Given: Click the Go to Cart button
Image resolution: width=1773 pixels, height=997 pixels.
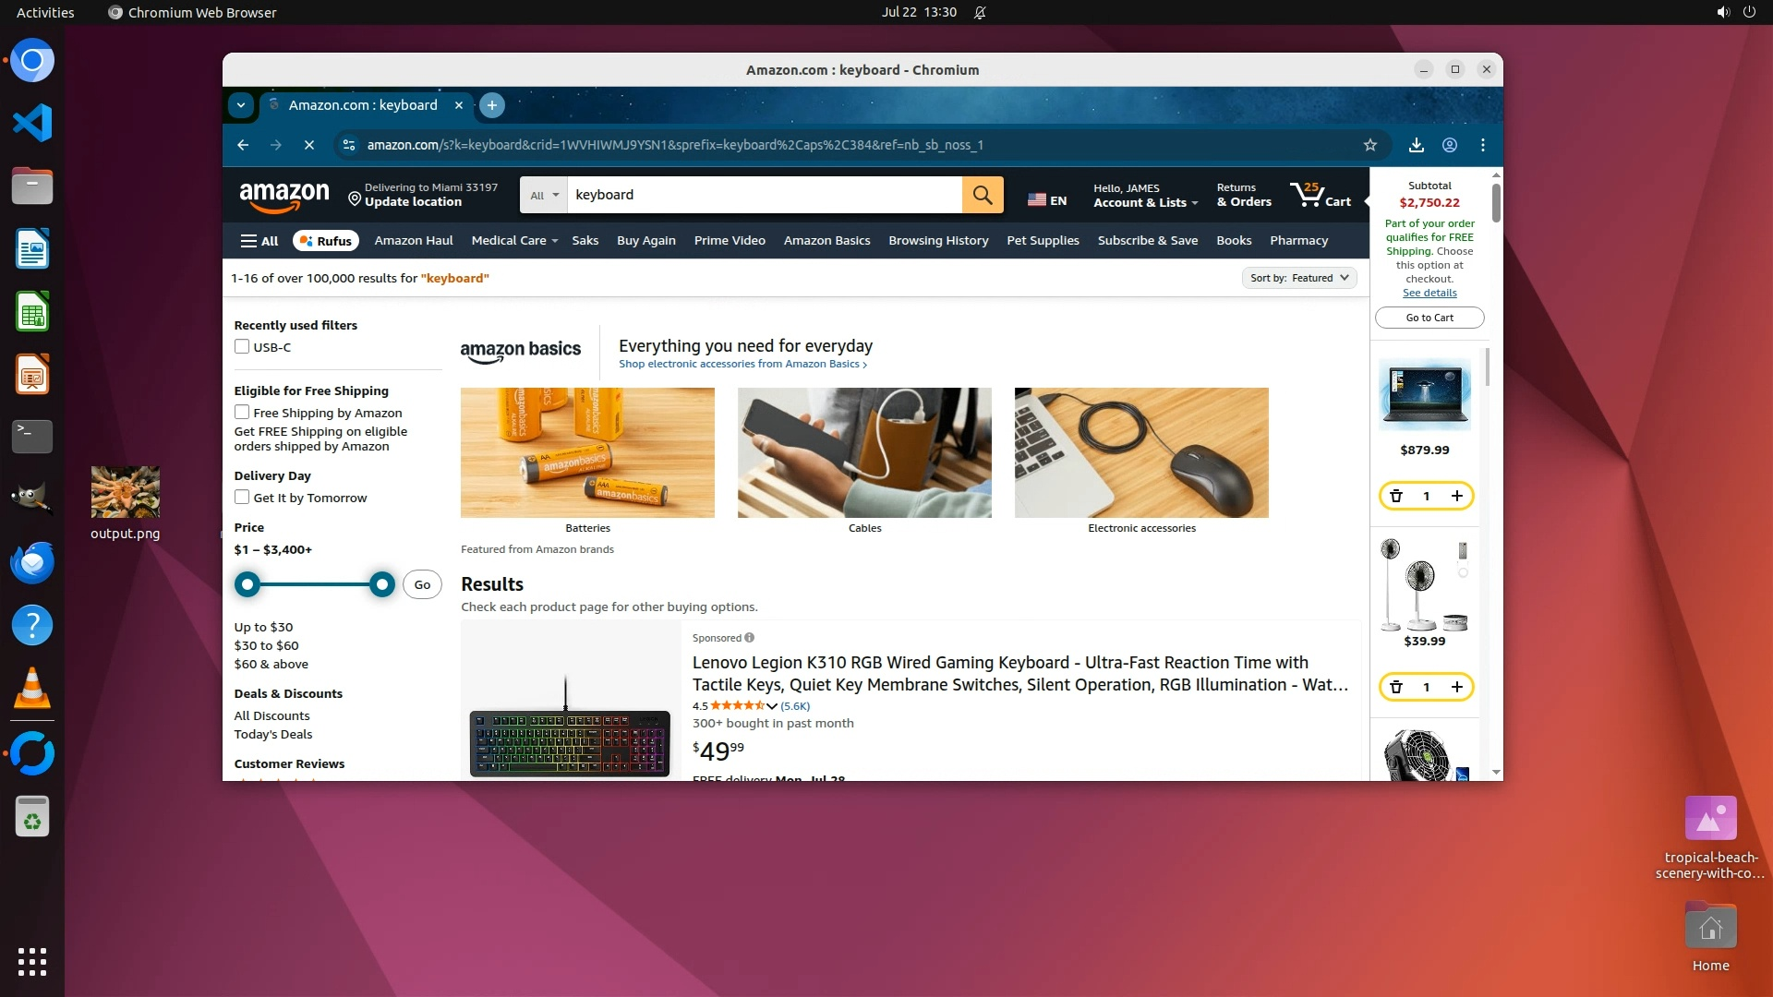Looking at the screenshot, I should (1429, 318).
